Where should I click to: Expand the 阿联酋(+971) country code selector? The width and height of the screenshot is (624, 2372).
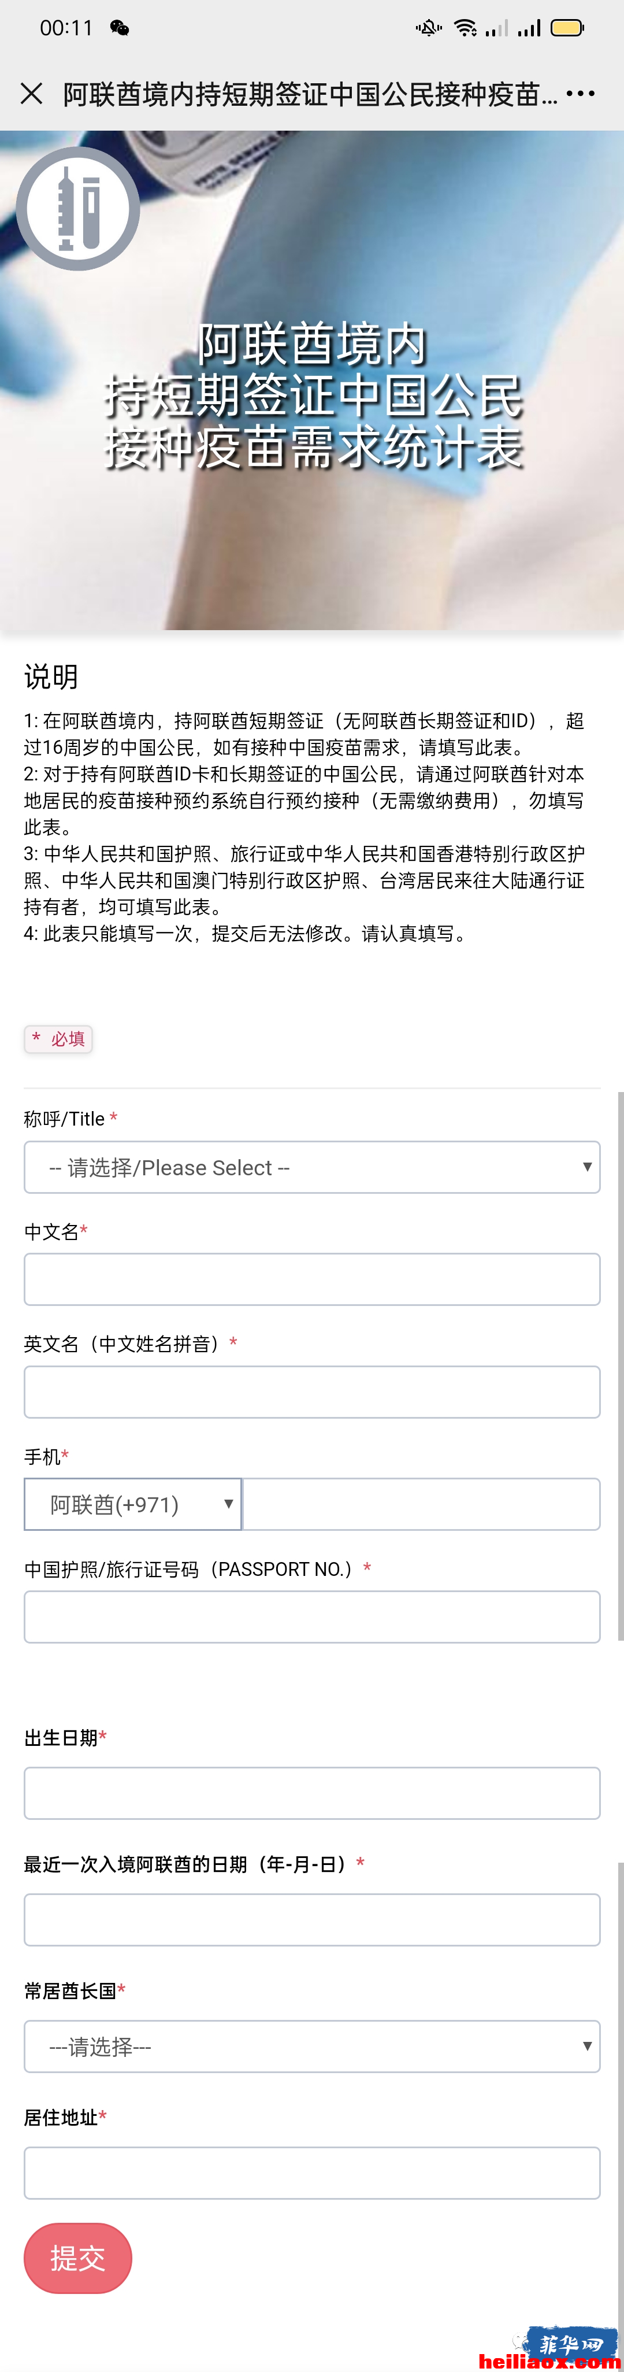point(132,1504)
